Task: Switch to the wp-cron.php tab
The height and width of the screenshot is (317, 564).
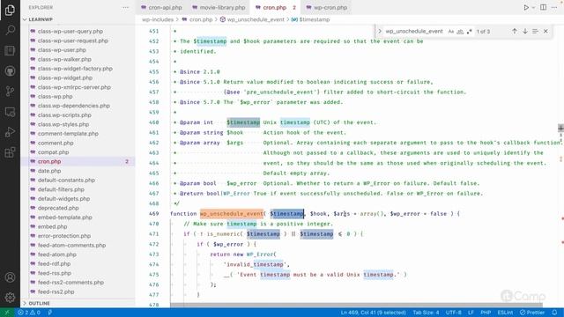Action: pos(327,8)
